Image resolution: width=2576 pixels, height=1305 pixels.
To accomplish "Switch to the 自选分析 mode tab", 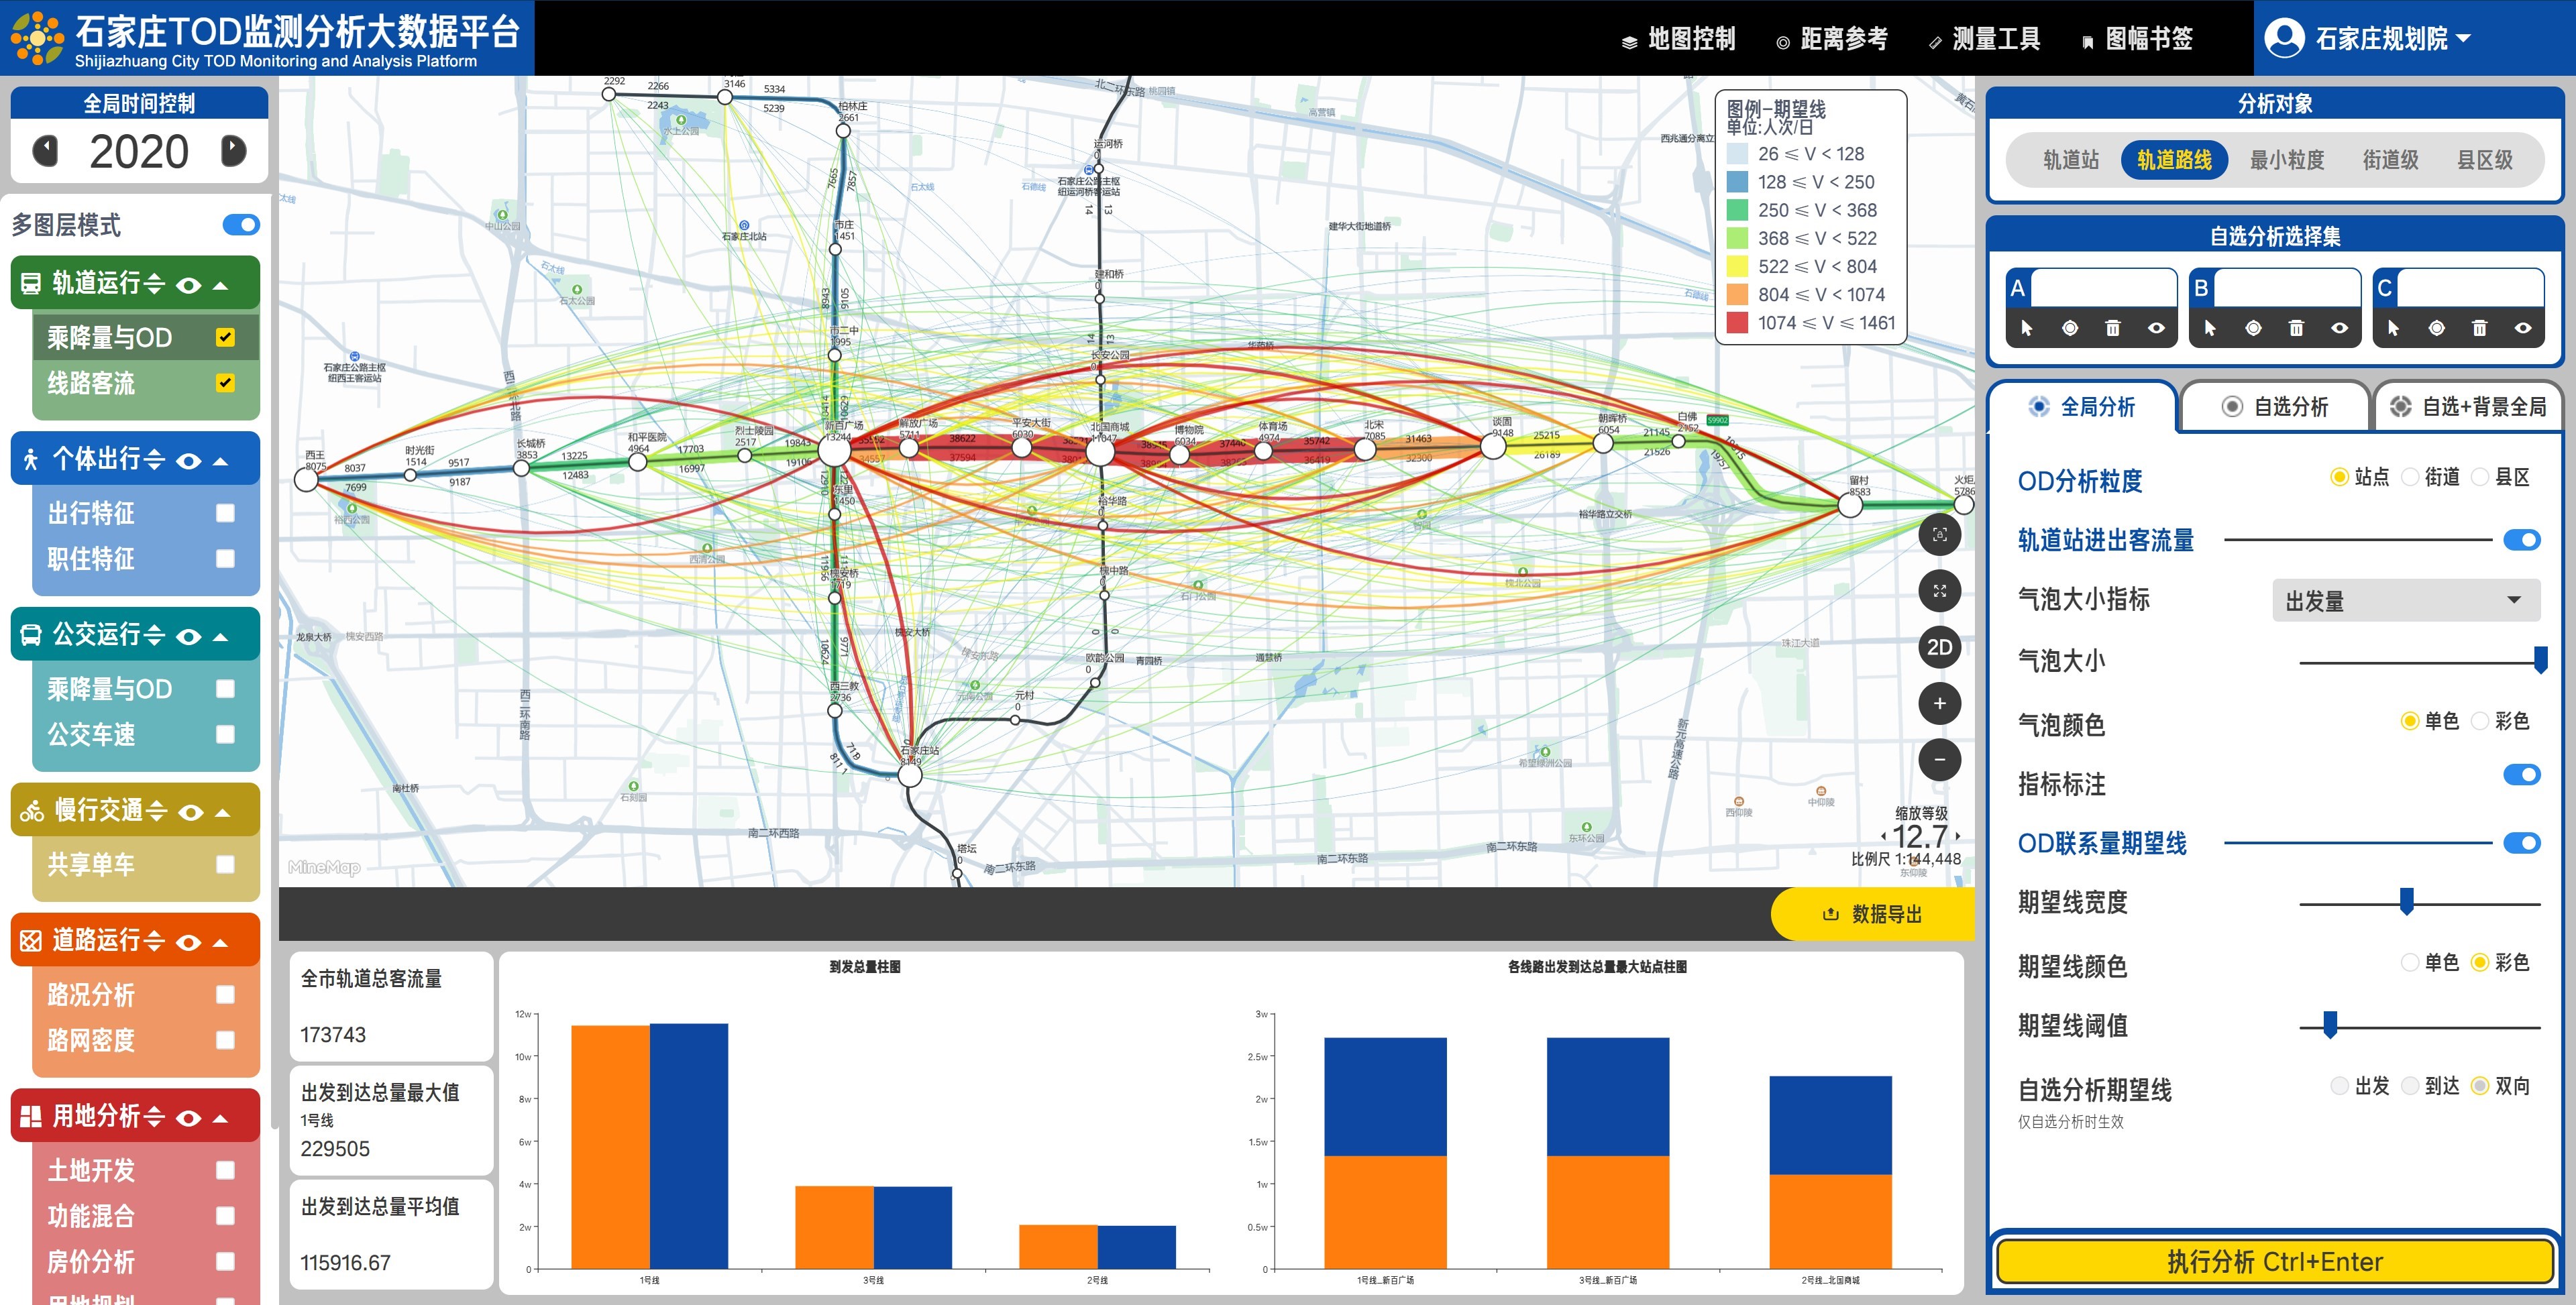I will [2275, 407].
